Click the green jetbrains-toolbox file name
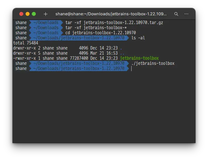Screen dimensions: 208x160 point(139,58)
